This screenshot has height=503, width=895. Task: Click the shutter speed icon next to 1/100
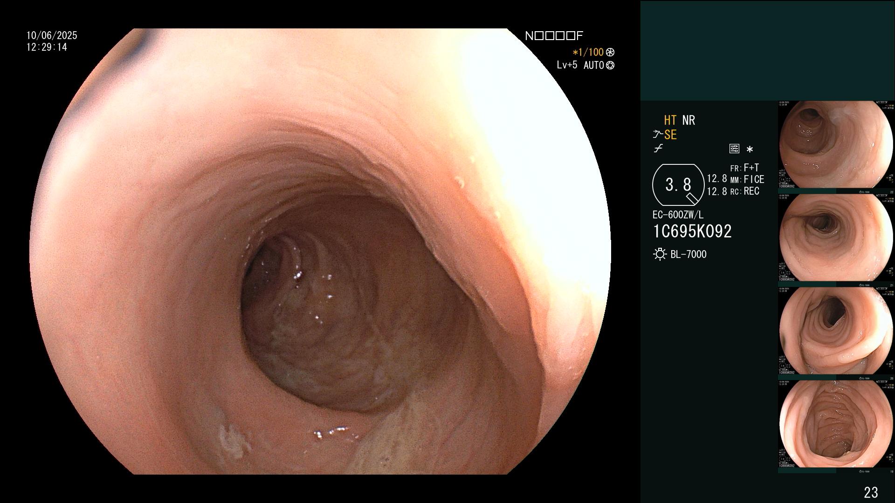coord(610,52)
